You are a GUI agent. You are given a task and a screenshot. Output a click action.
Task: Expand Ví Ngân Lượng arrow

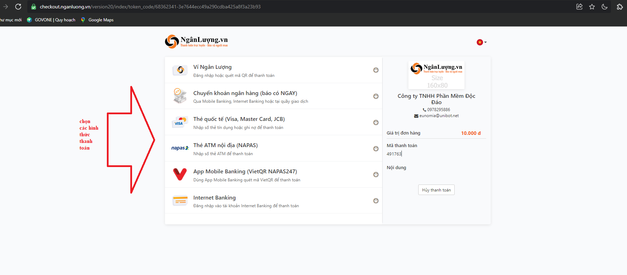376,70
